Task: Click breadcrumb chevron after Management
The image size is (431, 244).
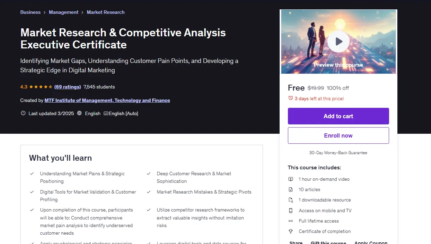Action: click(x=82, y=12)
